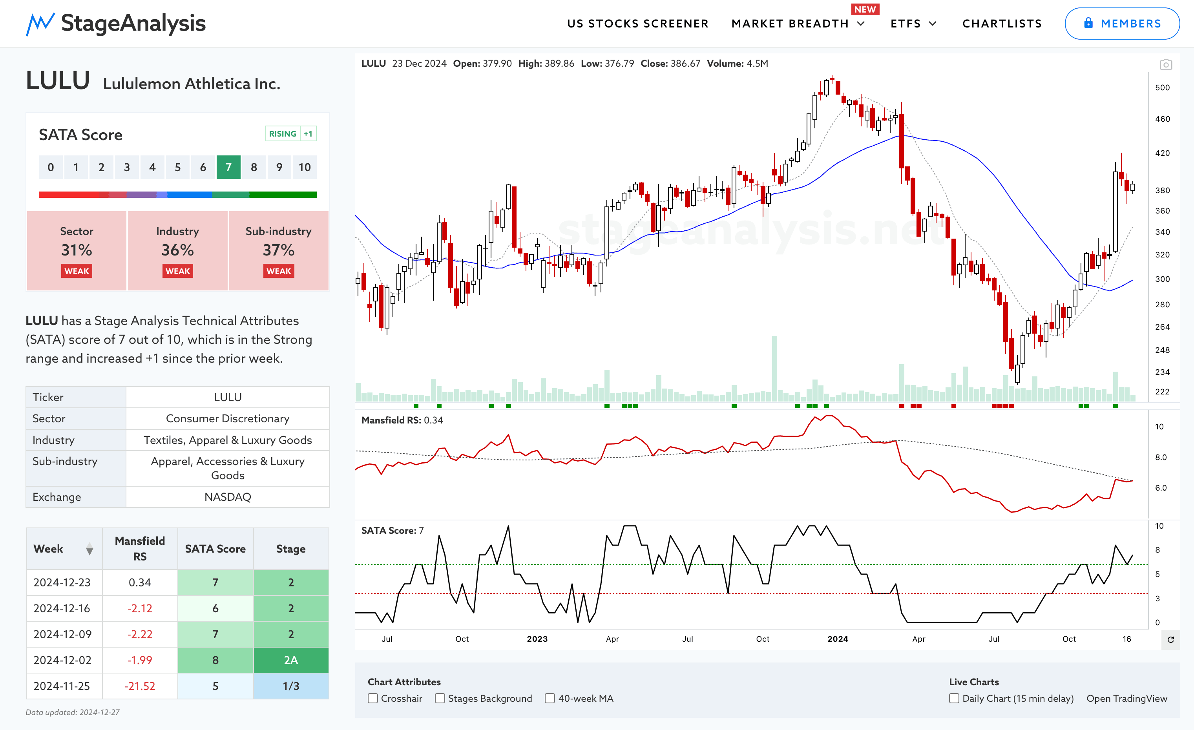This screenshot has width=1194, height=730.
Task: Click the SATA score 8 table cell
Action: click(x=215, y=660)
